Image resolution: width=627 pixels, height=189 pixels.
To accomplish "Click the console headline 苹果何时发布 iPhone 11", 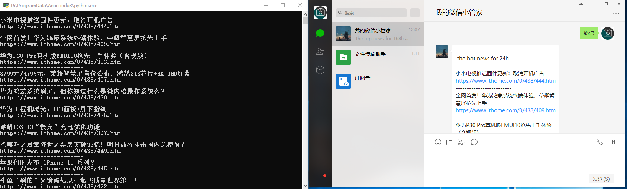I will click(47, 162).
